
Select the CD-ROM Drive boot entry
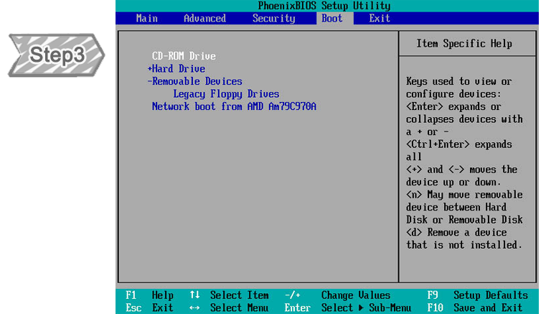pos(184,56)
